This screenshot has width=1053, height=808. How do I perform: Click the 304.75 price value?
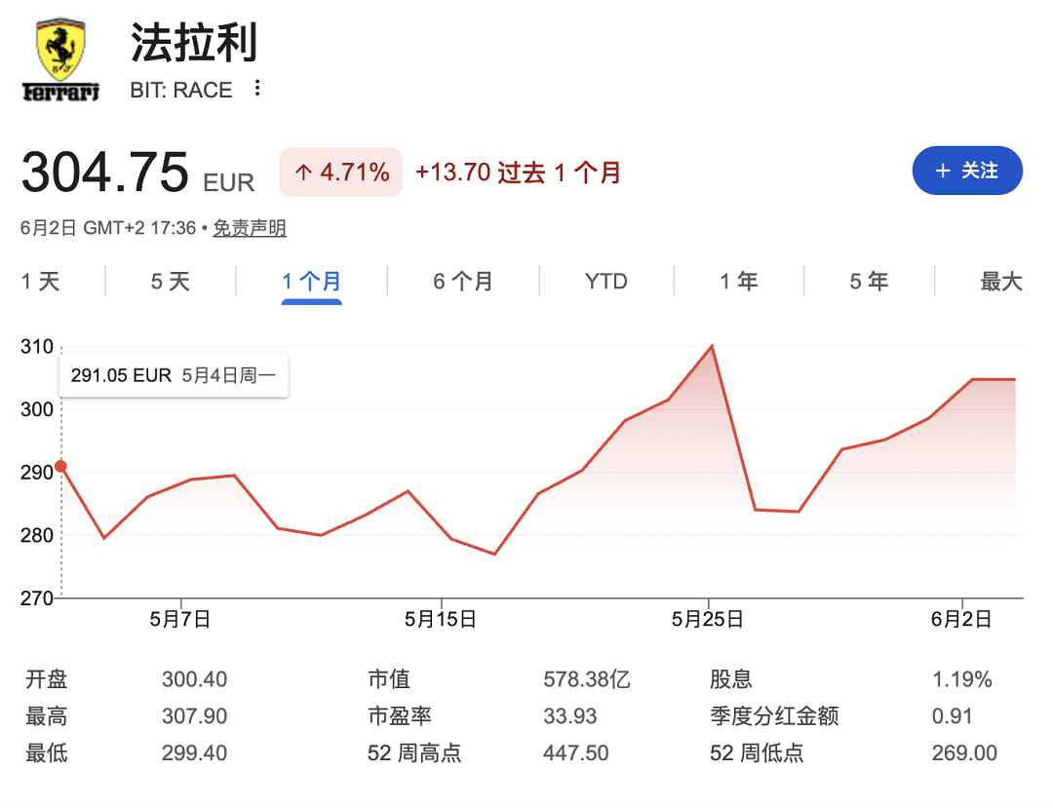(x=104, y=172)
